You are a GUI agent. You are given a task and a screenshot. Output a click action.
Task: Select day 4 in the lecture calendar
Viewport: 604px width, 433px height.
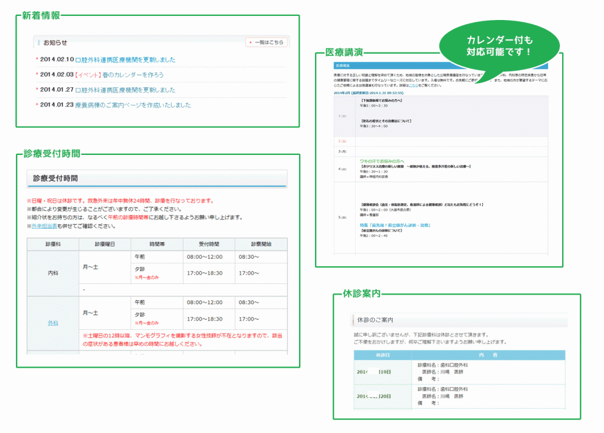(342, 169)
